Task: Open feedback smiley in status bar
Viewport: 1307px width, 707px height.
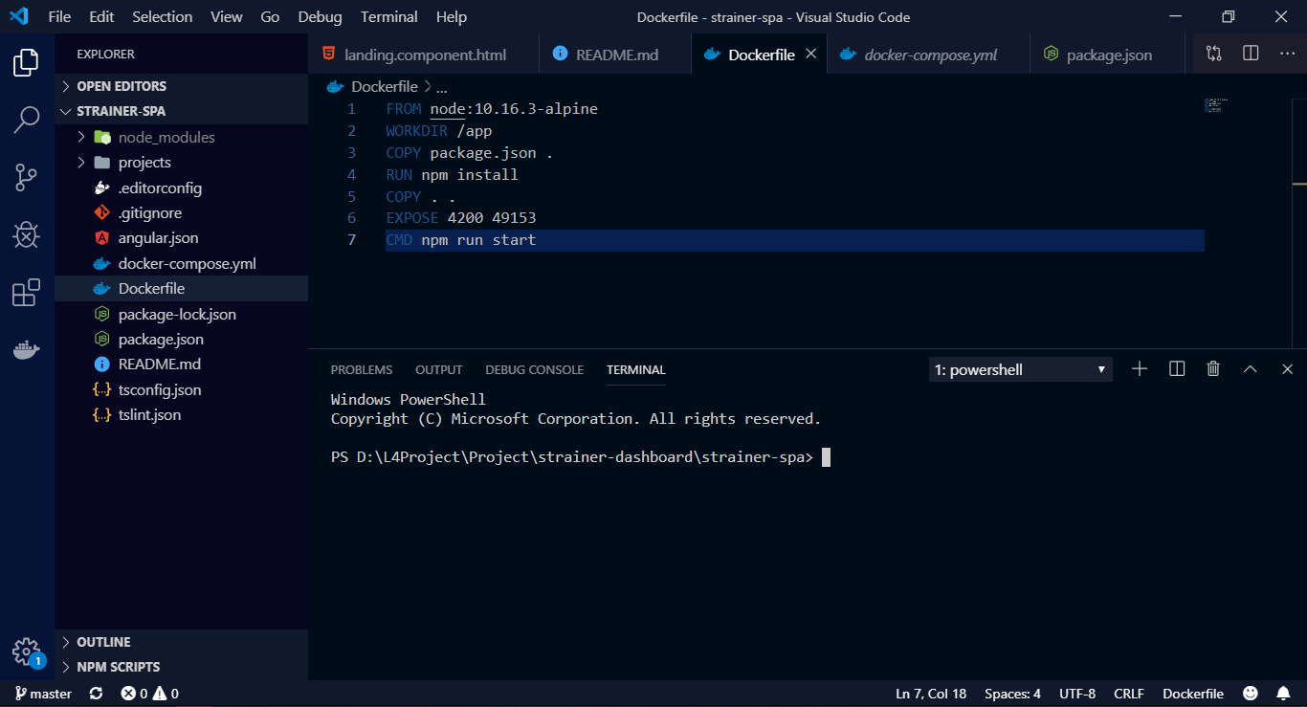Action: coord(1251,694)
